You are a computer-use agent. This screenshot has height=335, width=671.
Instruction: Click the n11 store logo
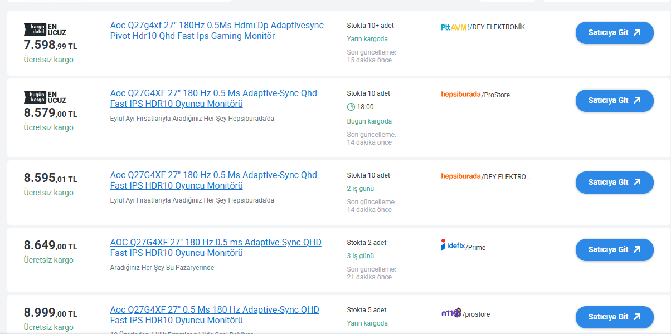pyautogui.click(x=451, y=313)
